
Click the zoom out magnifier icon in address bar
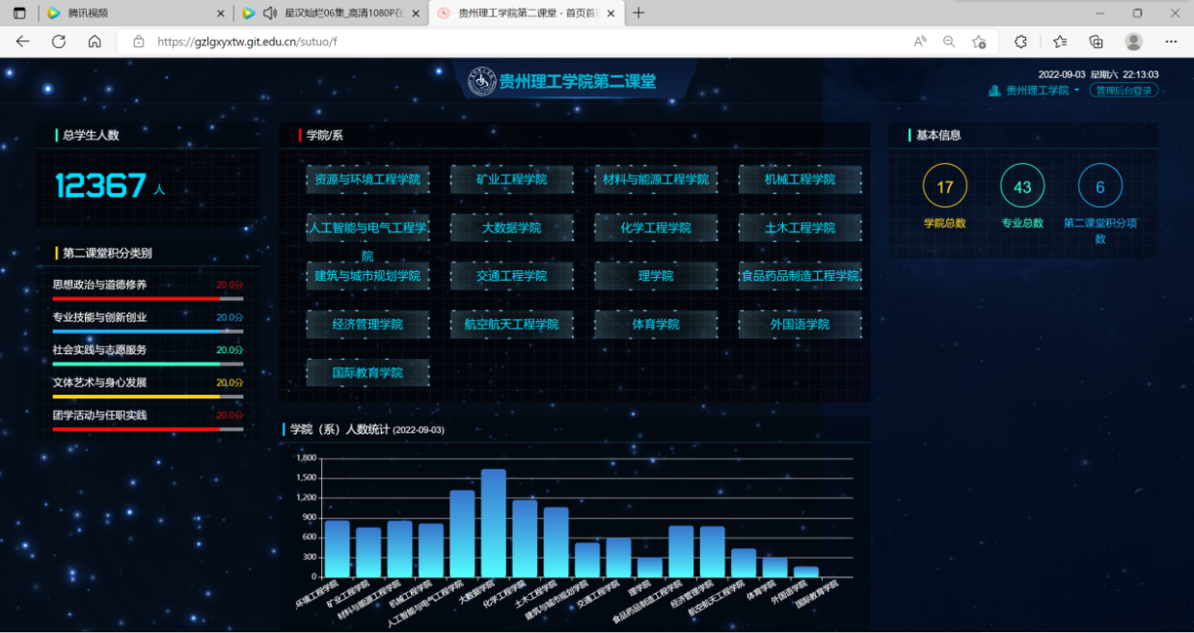pyautogui.click(x=949, y=41)
